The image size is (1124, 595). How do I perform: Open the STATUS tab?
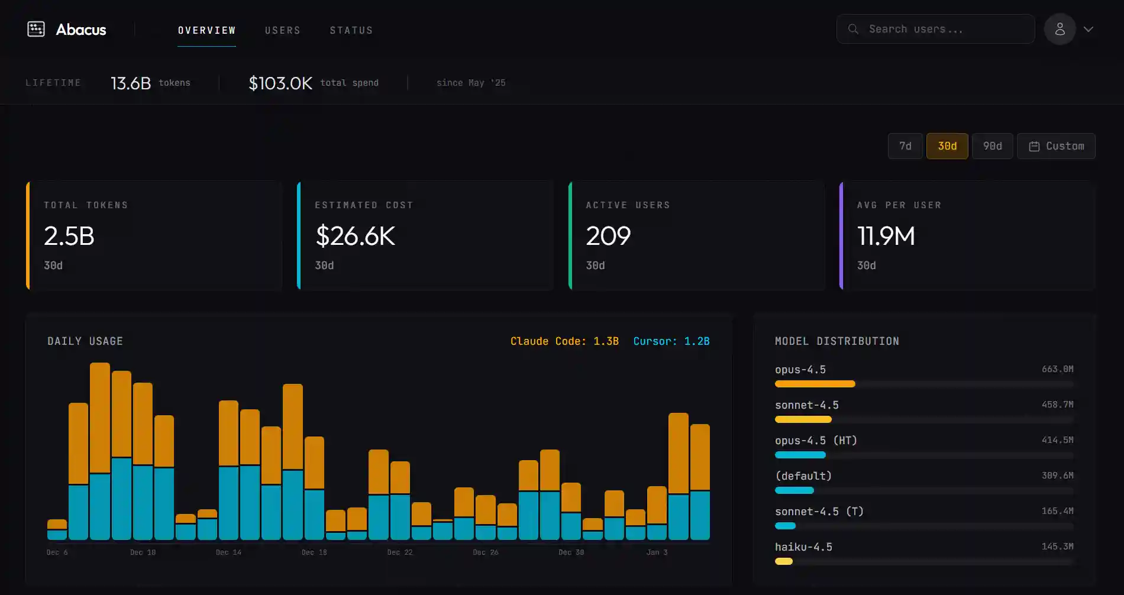[351, 30]
